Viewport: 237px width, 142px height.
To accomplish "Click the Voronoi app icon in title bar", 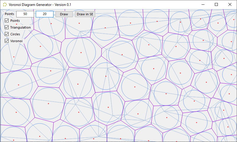I will (5, 5).
